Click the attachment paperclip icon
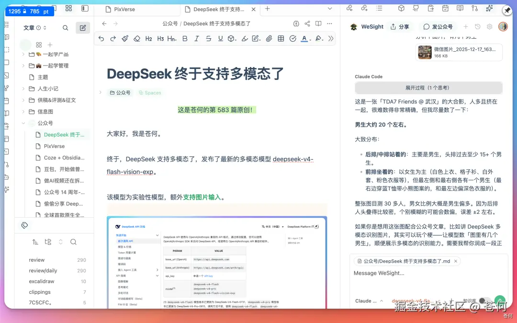 [x=269, y=39]
